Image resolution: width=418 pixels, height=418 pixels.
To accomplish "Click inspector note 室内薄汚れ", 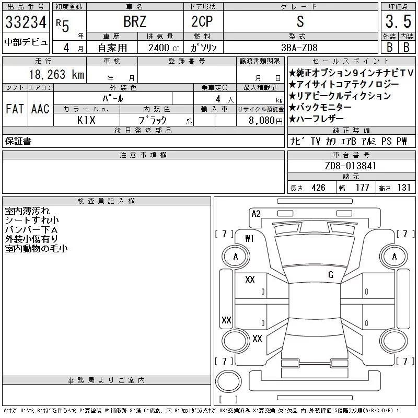I will pos(27,211).
